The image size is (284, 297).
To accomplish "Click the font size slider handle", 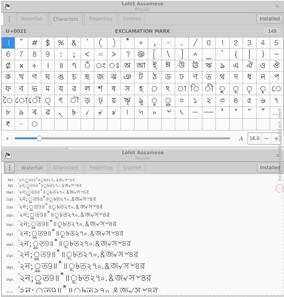I will (39, 139).
